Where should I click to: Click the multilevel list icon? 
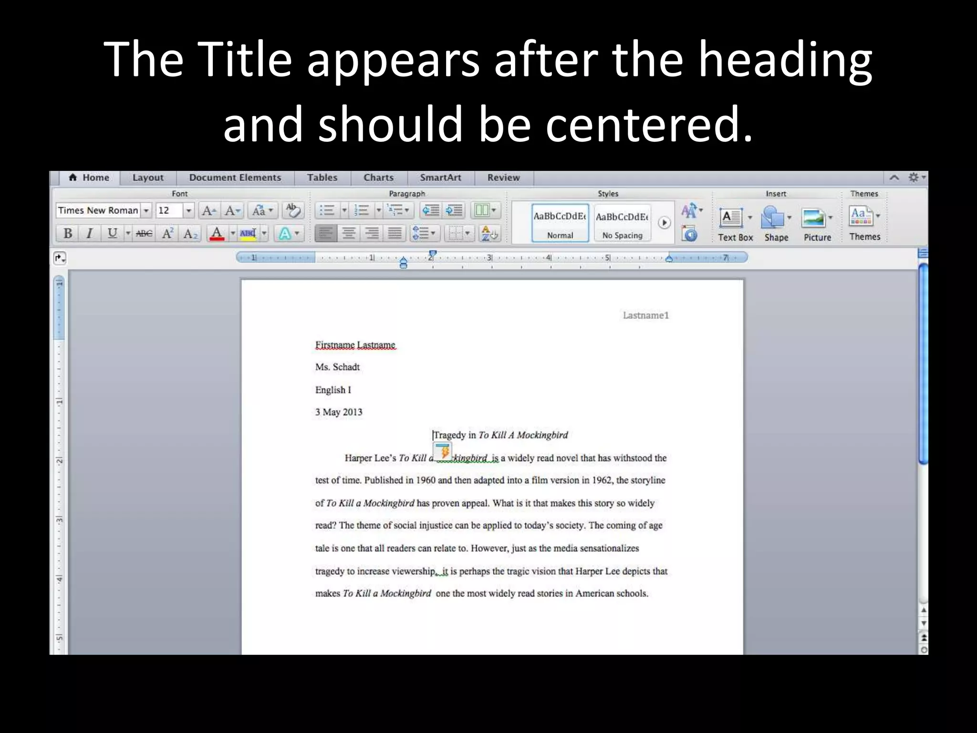coord(398,210)
